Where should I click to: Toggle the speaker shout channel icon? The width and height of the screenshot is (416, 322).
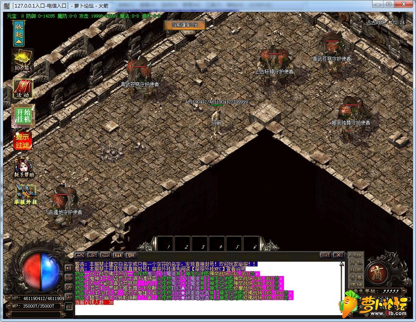pyautogui.click(x=69, y=268)
